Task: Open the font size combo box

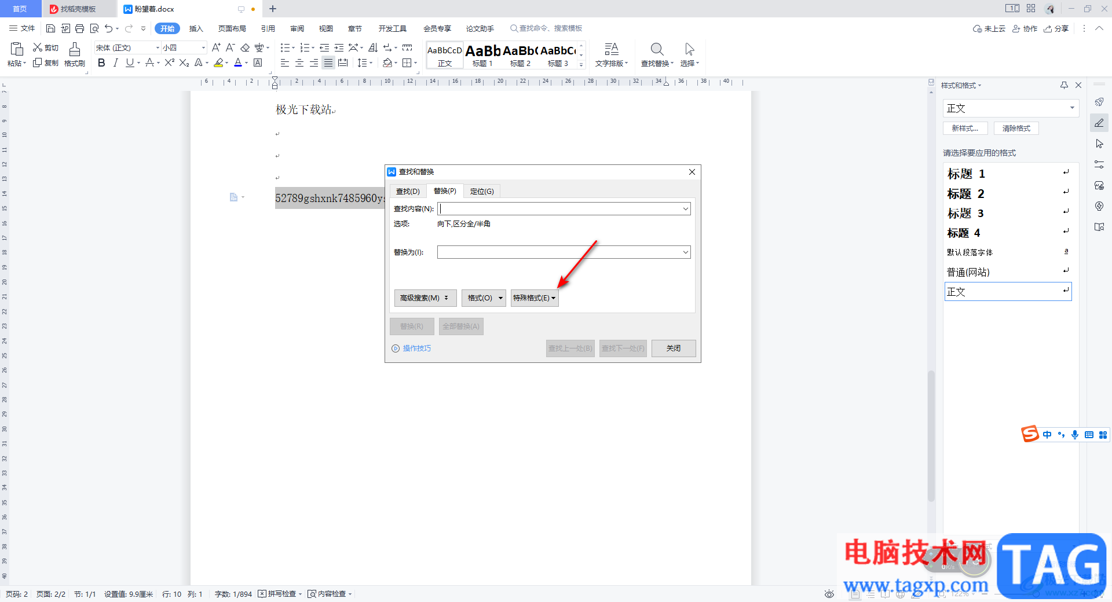Action: point(184,47)
